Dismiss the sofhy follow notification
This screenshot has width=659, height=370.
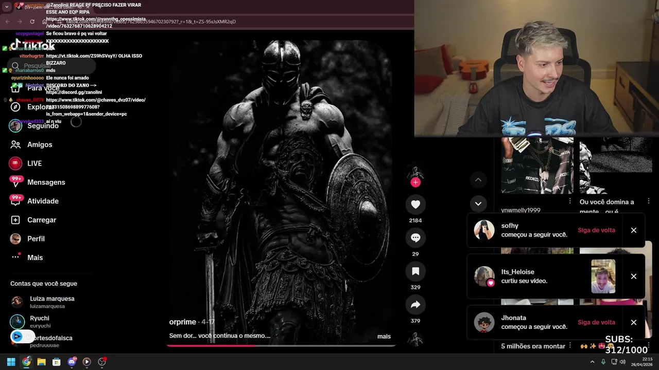634,230
